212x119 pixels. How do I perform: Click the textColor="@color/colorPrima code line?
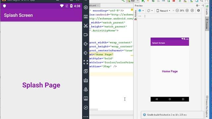point(111,62)
